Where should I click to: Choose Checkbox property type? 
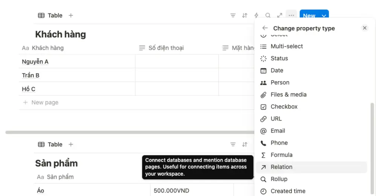point(311,107)
